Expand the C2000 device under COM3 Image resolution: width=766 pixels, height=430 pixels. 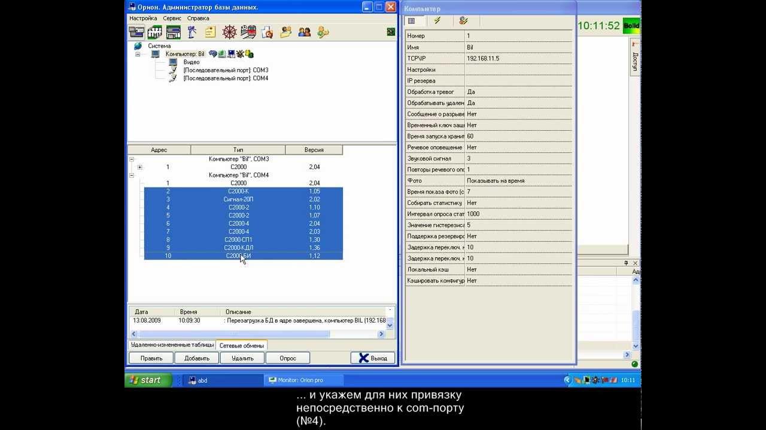pyautogui.click(x=140, y=167)
